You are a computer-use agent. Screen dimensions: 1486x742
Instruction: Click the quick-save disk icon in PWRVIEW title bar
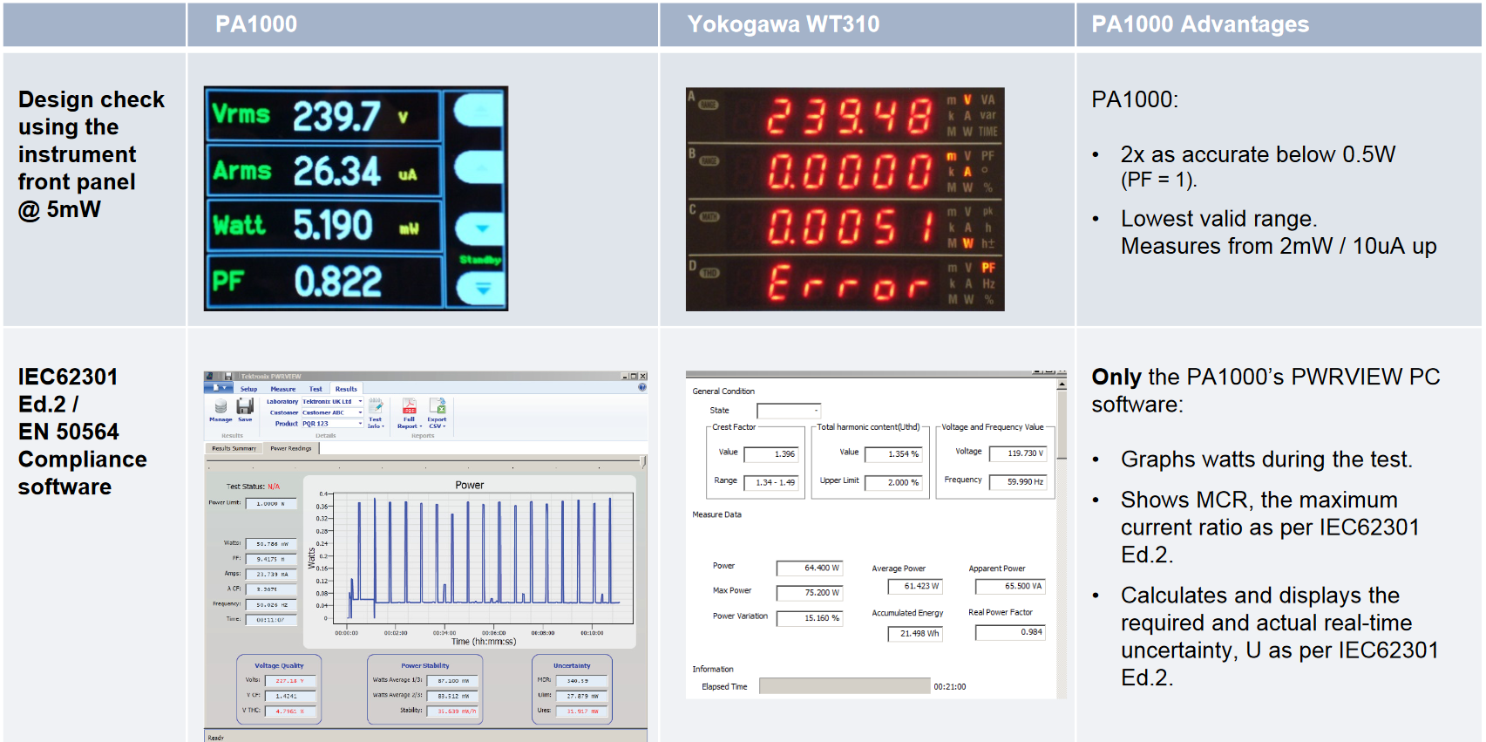[228, 377]
